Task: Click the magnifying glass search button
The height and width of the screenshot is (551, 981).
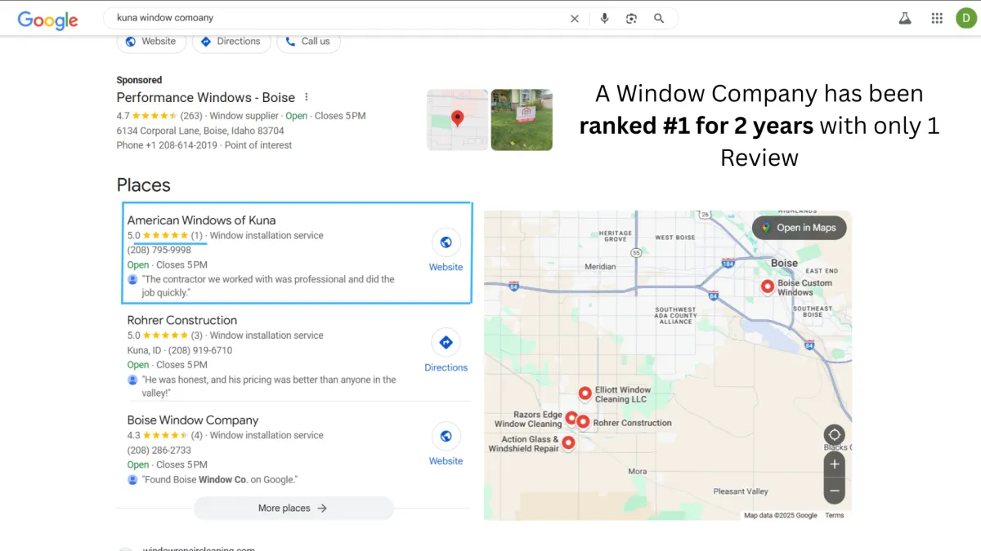Action: pyautogui.click(x=659, y=19)
